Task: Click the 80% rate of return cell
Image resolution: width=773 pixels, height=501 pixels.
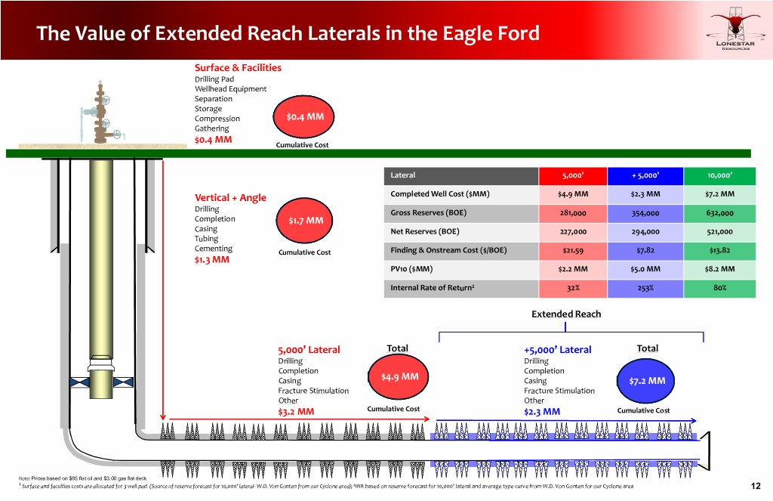Action: [719, 288]
